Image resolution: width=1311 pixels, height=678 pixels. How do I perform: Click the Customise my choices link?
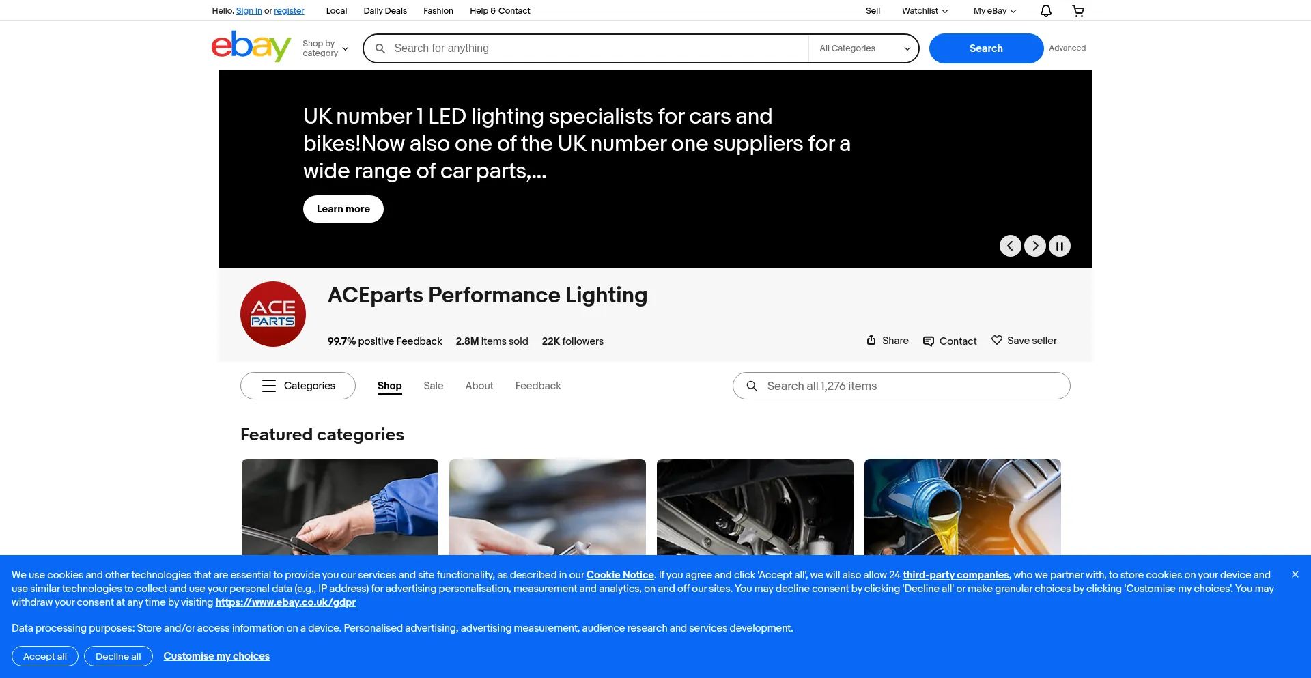pyautogui.click(x=216, y=656)
